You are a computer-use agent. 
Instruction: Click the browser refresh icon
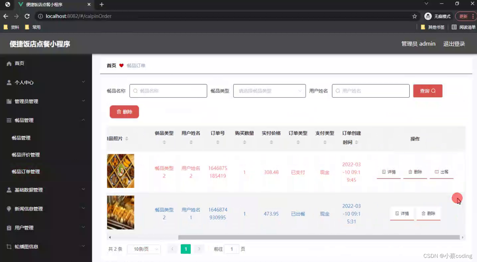(27, 16)
